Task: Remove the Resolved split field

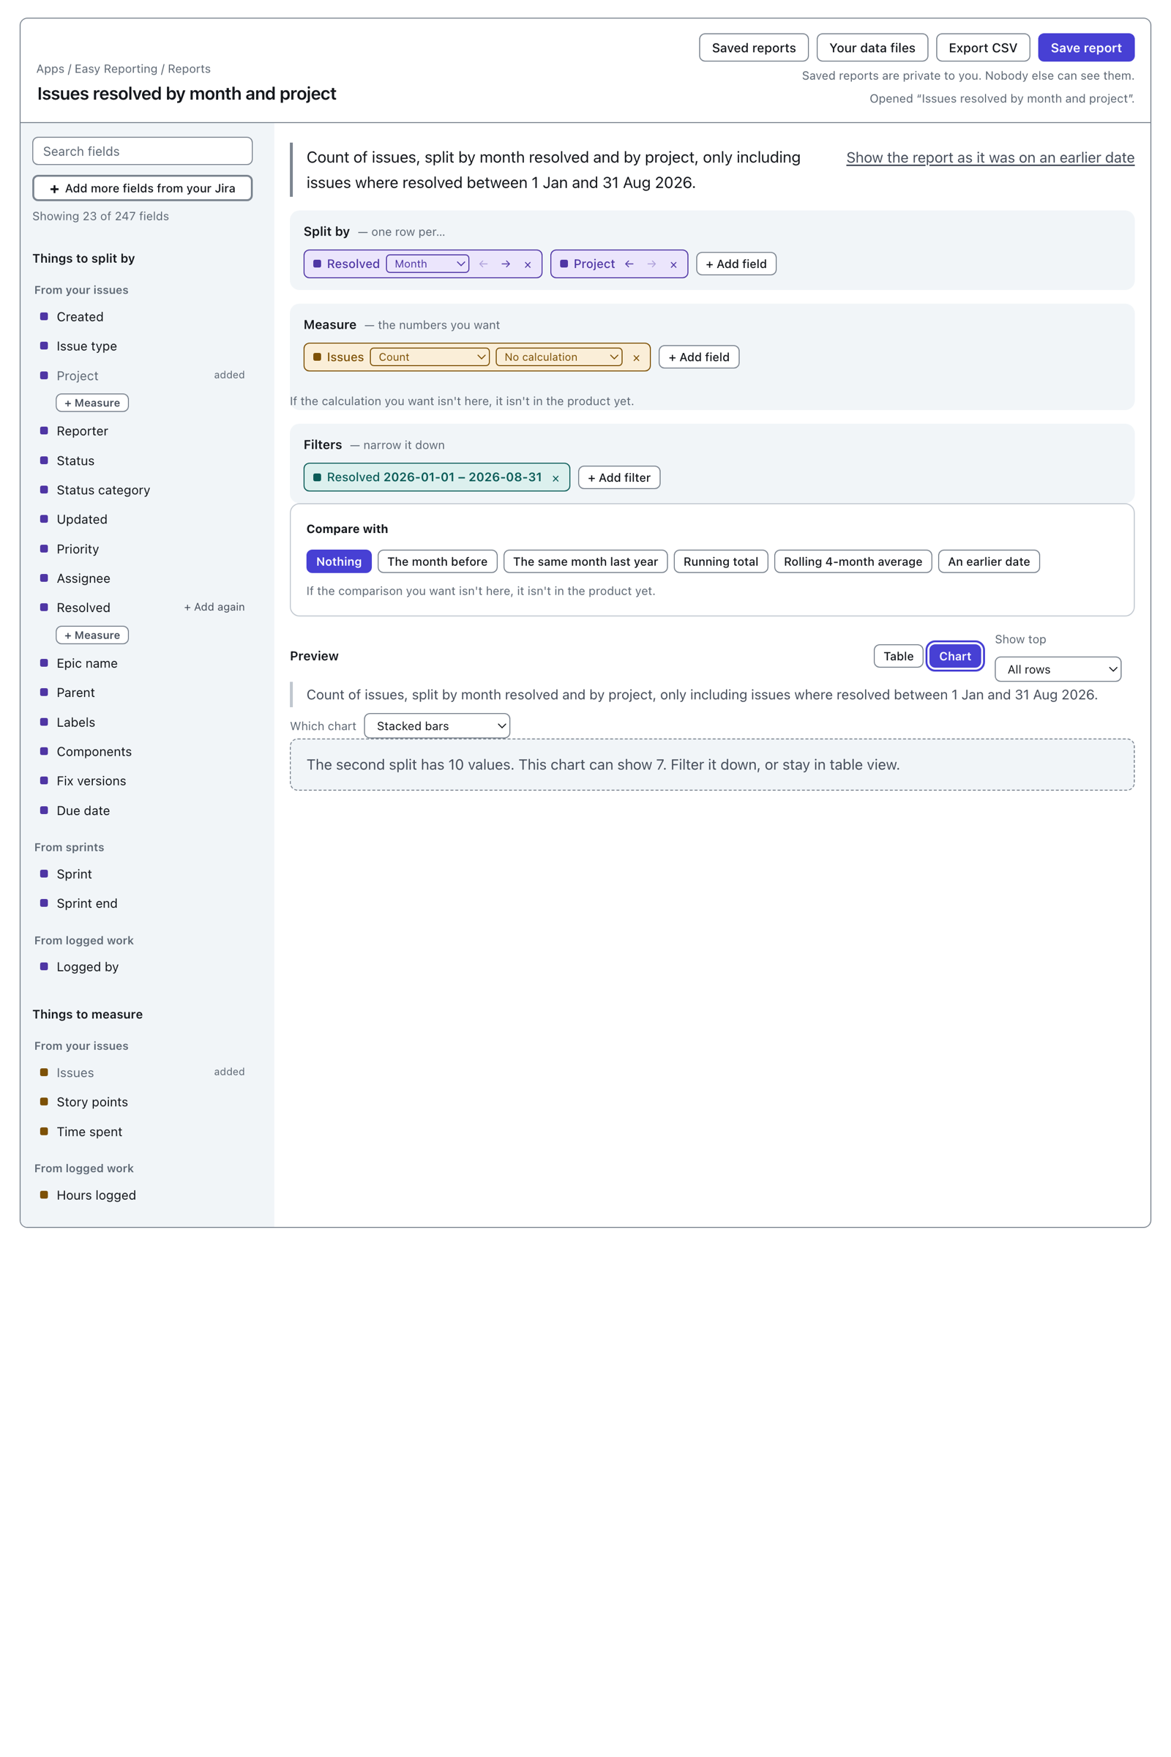Action: click(x=527, y=264)
